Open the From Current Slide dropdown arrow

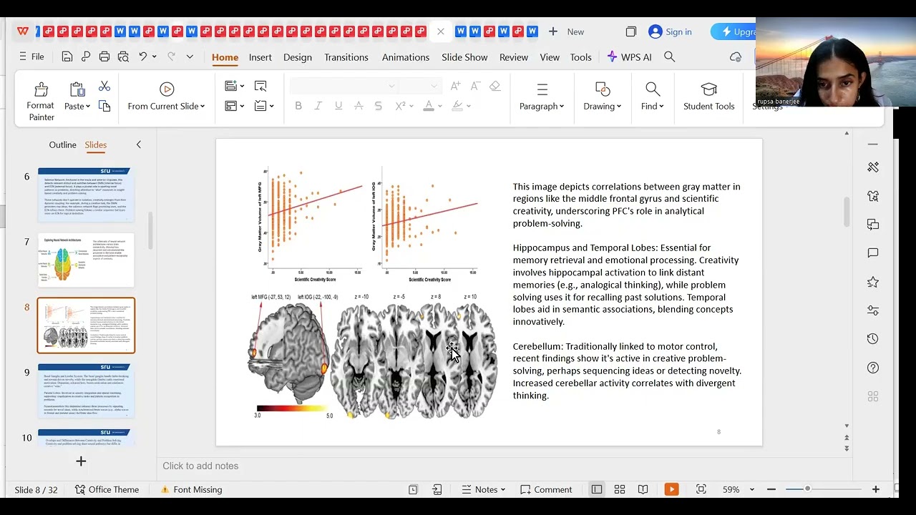(x=203, y=107)
